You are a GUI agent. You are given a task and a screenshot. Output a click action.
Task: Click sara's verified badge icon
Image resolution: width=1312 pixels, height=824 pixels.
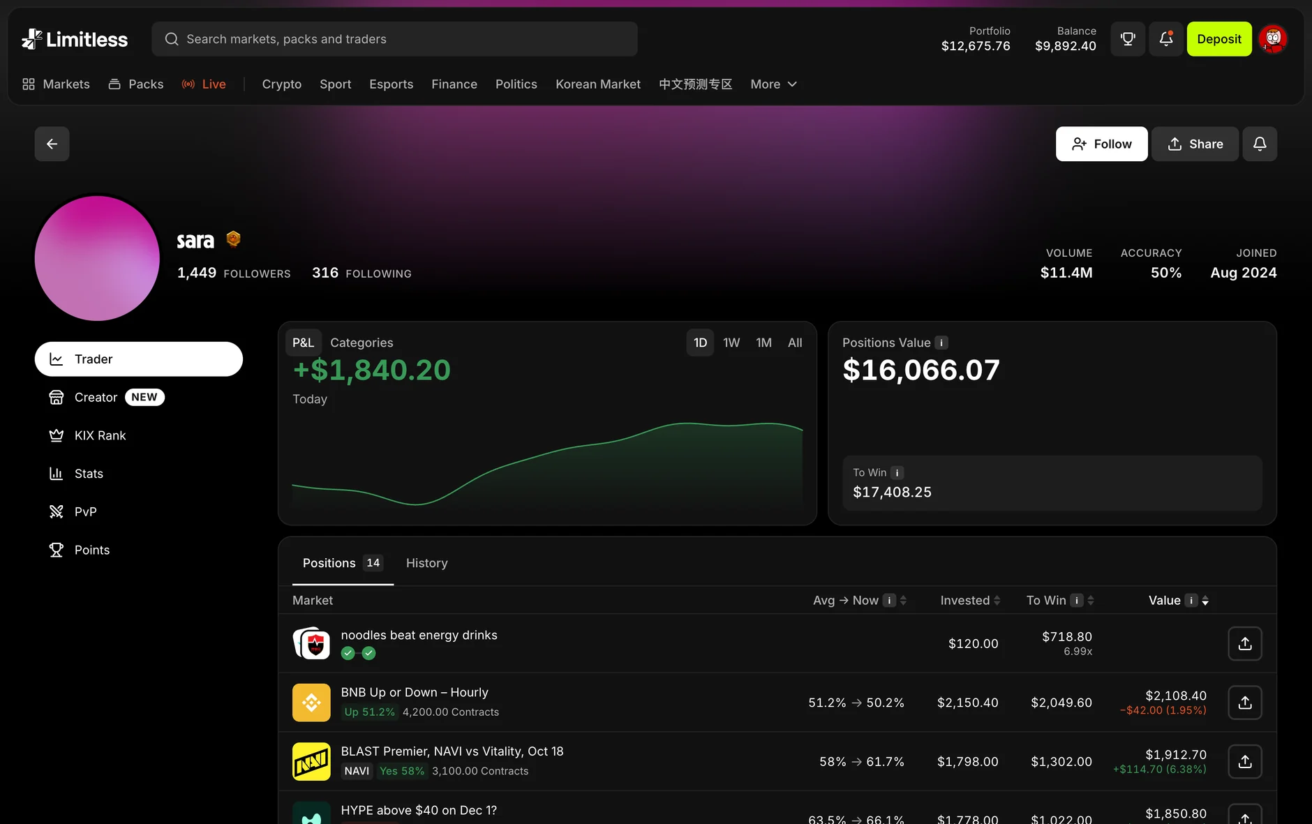tap(234, 239)
